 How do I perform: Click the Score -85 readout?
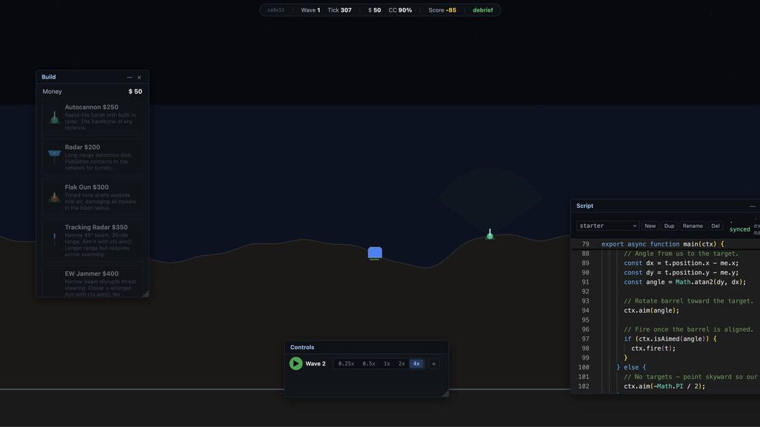coord(442,10)
